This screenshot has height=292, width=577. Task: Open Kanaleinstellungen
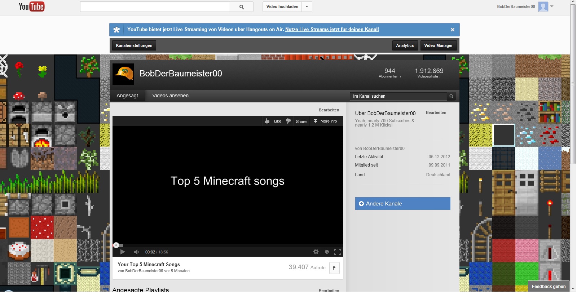pos(134,45)
